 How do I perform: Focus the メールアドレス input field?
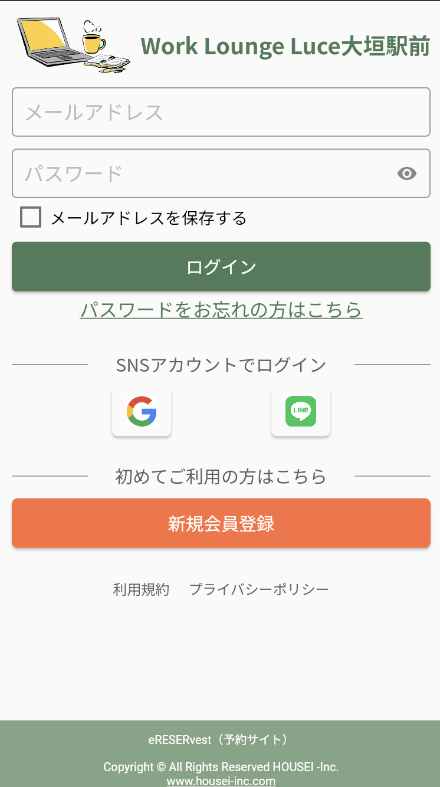221,112
